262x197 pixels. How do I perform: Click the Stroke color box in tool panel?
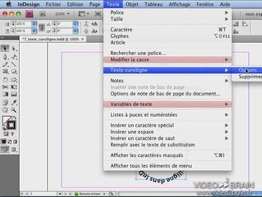[11, 125]
